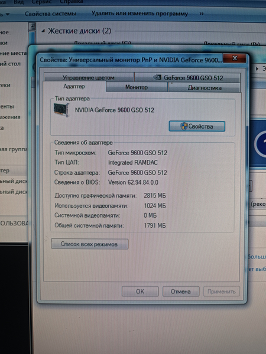The width and height of the screenshot is (266, 354).
Task: Collapse the Жесткие диски group arrow
Action: click(x=43, y=31)
